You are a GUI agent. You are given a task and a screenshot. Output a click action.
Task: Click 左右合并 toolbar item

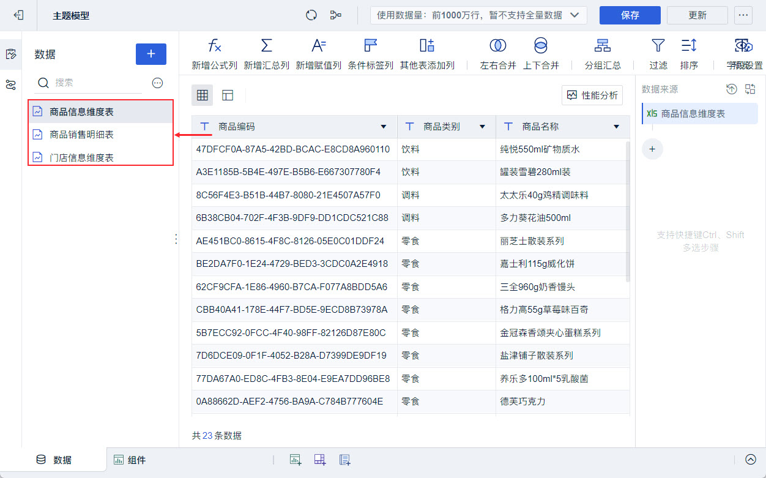pos(498,54)
